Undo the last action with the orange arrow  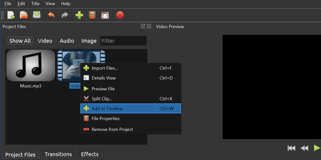[x=51, y=15]
